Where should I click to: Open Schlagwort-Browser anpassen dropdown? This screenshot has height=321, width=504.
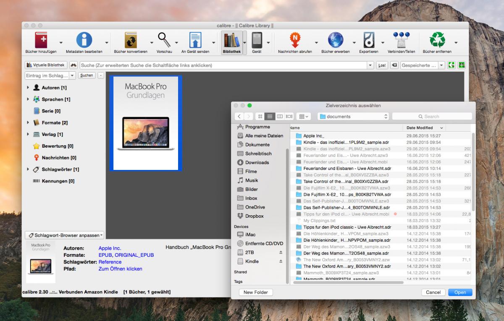point(65,235)
